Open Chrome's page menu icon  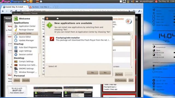[134, 11]
